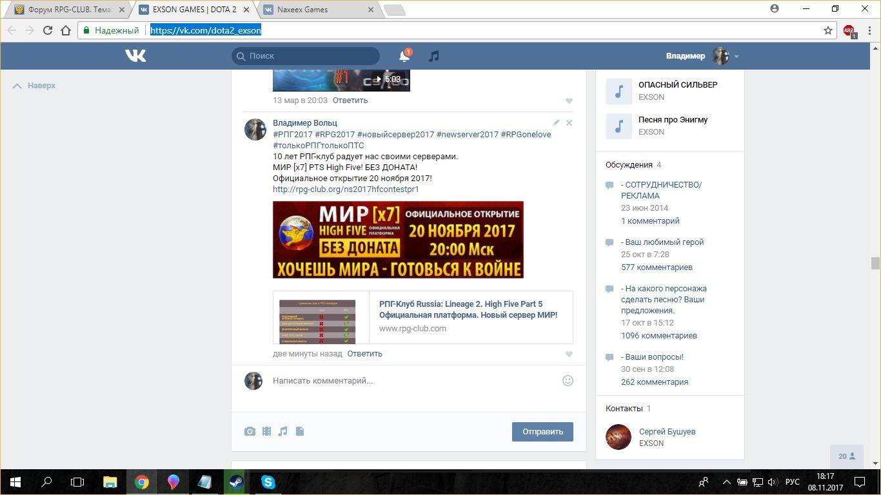The height and width of the screenshot is (495, 881).
Task: Click Отправить to send comment
Action: tap(542, 432)
